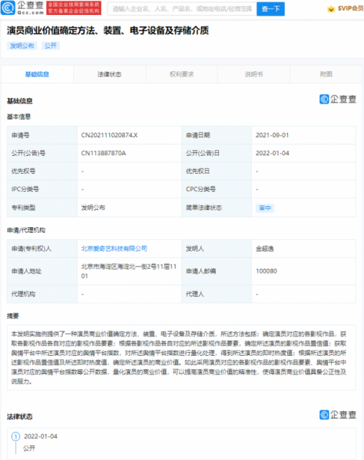Click the 发明公布 tag under title

pyautogui.click(x=22, y=46)
